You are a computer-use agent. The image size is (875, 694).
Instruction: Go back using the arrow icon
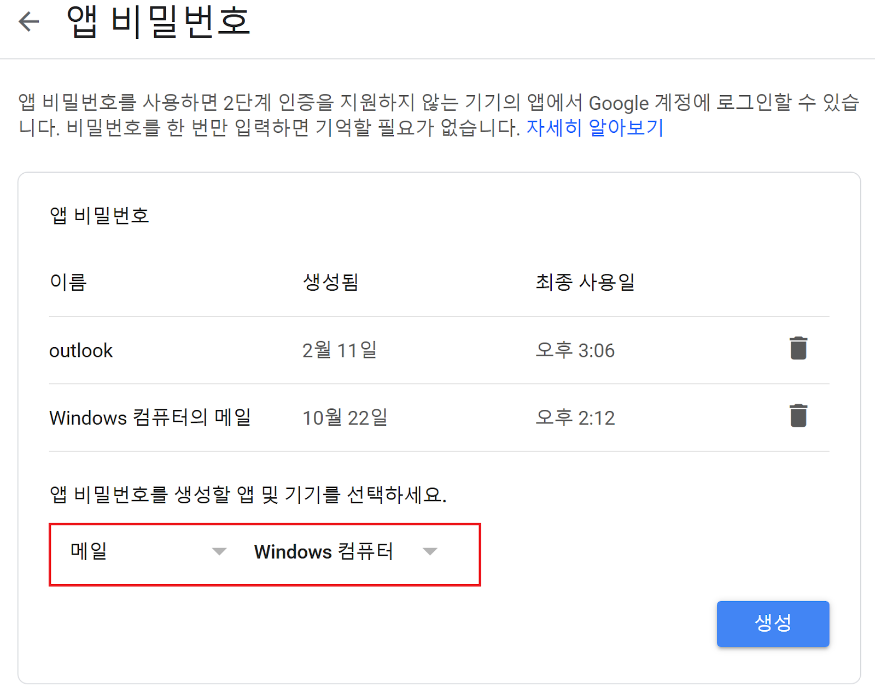coord(28,22)
